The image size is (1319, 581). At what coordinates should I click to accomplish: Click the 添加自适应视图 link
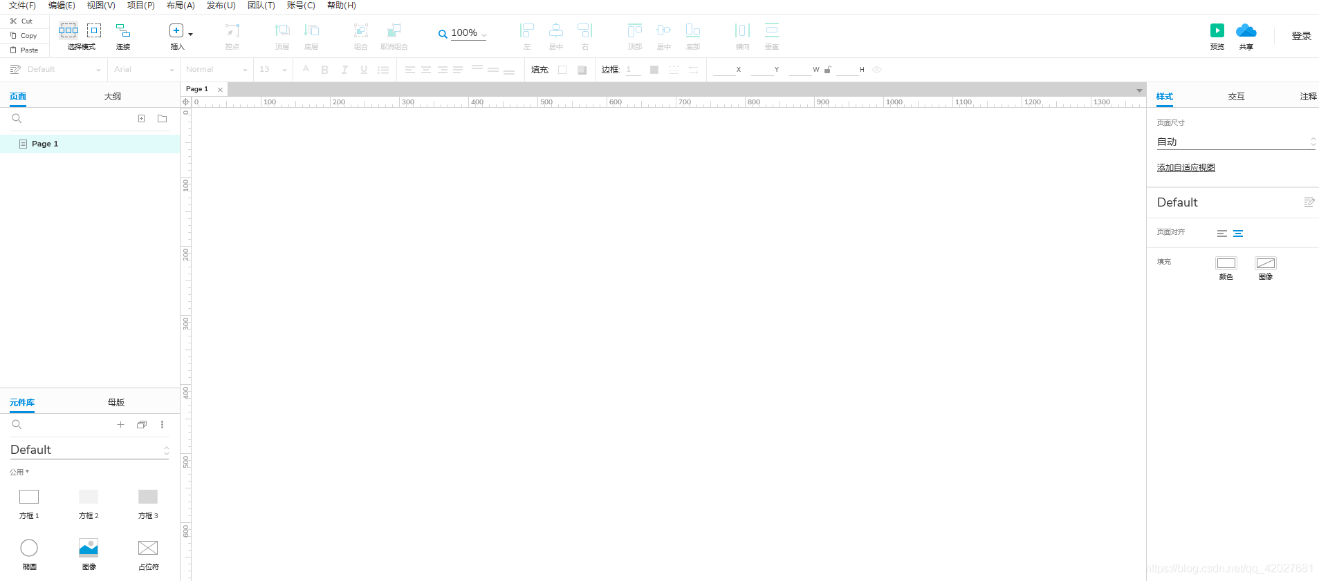coord(1186,168)
